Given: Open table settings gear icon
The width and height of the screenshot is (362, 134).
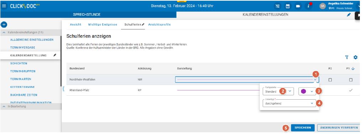Looking at the screenshot, I should click(356, 57).
